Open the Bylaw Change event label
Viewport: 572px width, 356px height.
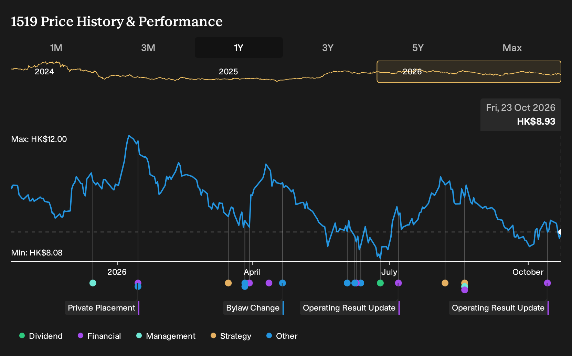(253, 308)
